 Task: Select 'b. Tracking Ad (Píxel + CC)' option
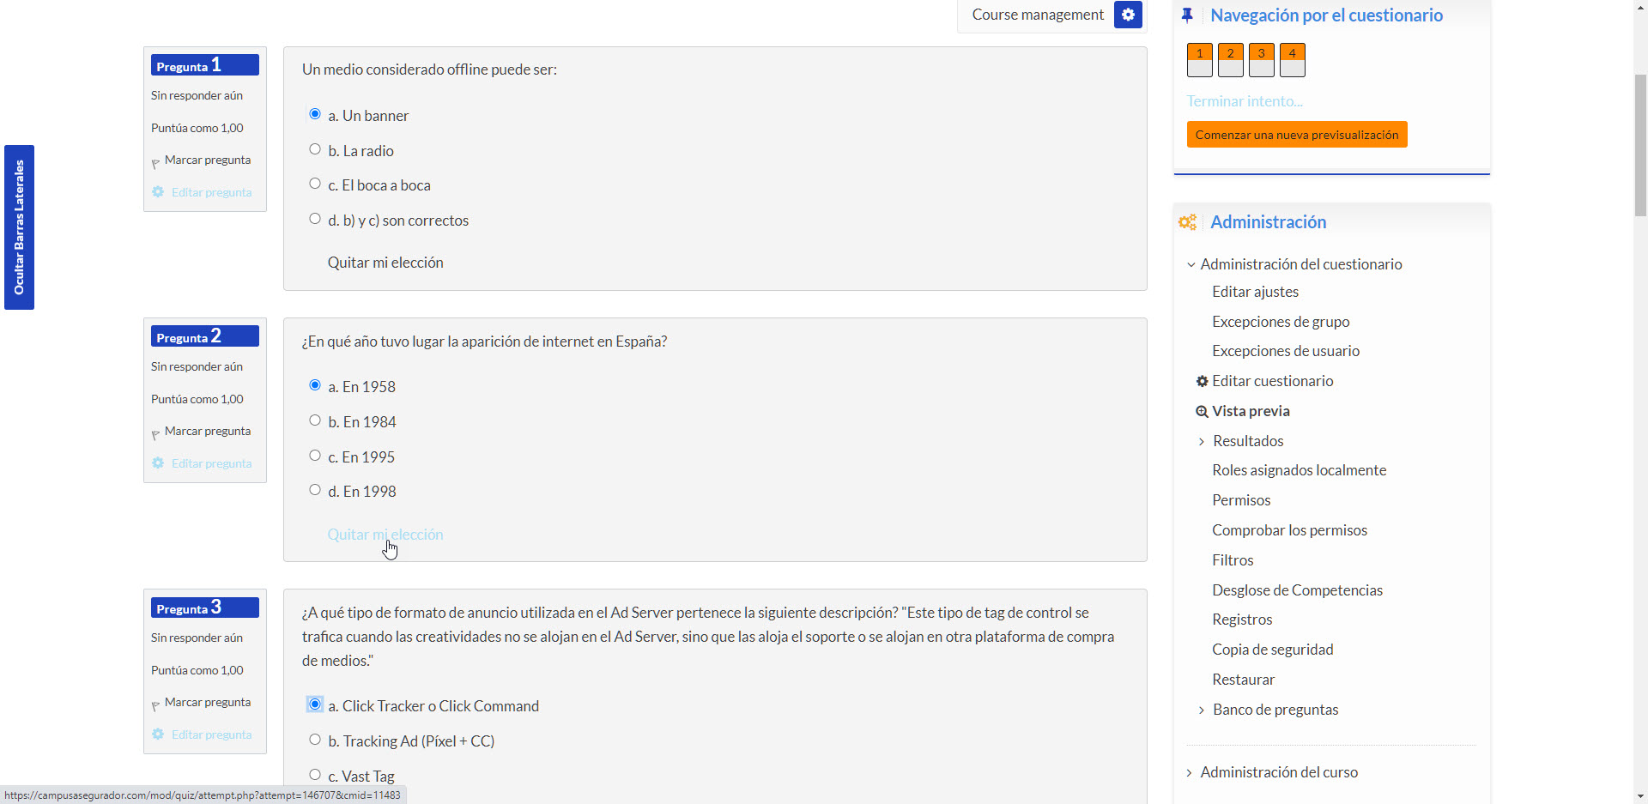point(315,740)
